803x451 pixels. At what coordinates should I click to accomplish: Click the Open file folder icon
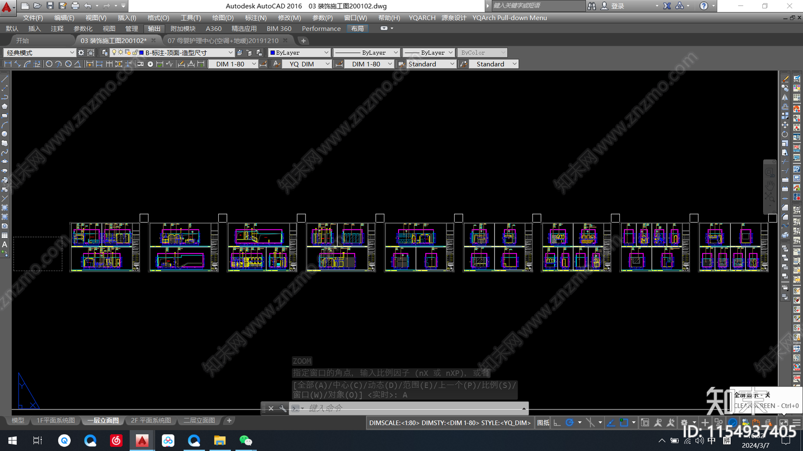click(37, 6)
